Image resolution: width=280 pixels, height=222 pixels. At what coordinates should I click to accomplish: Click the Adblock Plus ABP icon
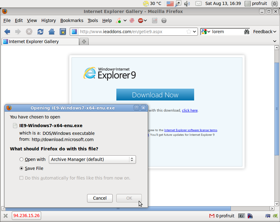[x=141, y=21]
